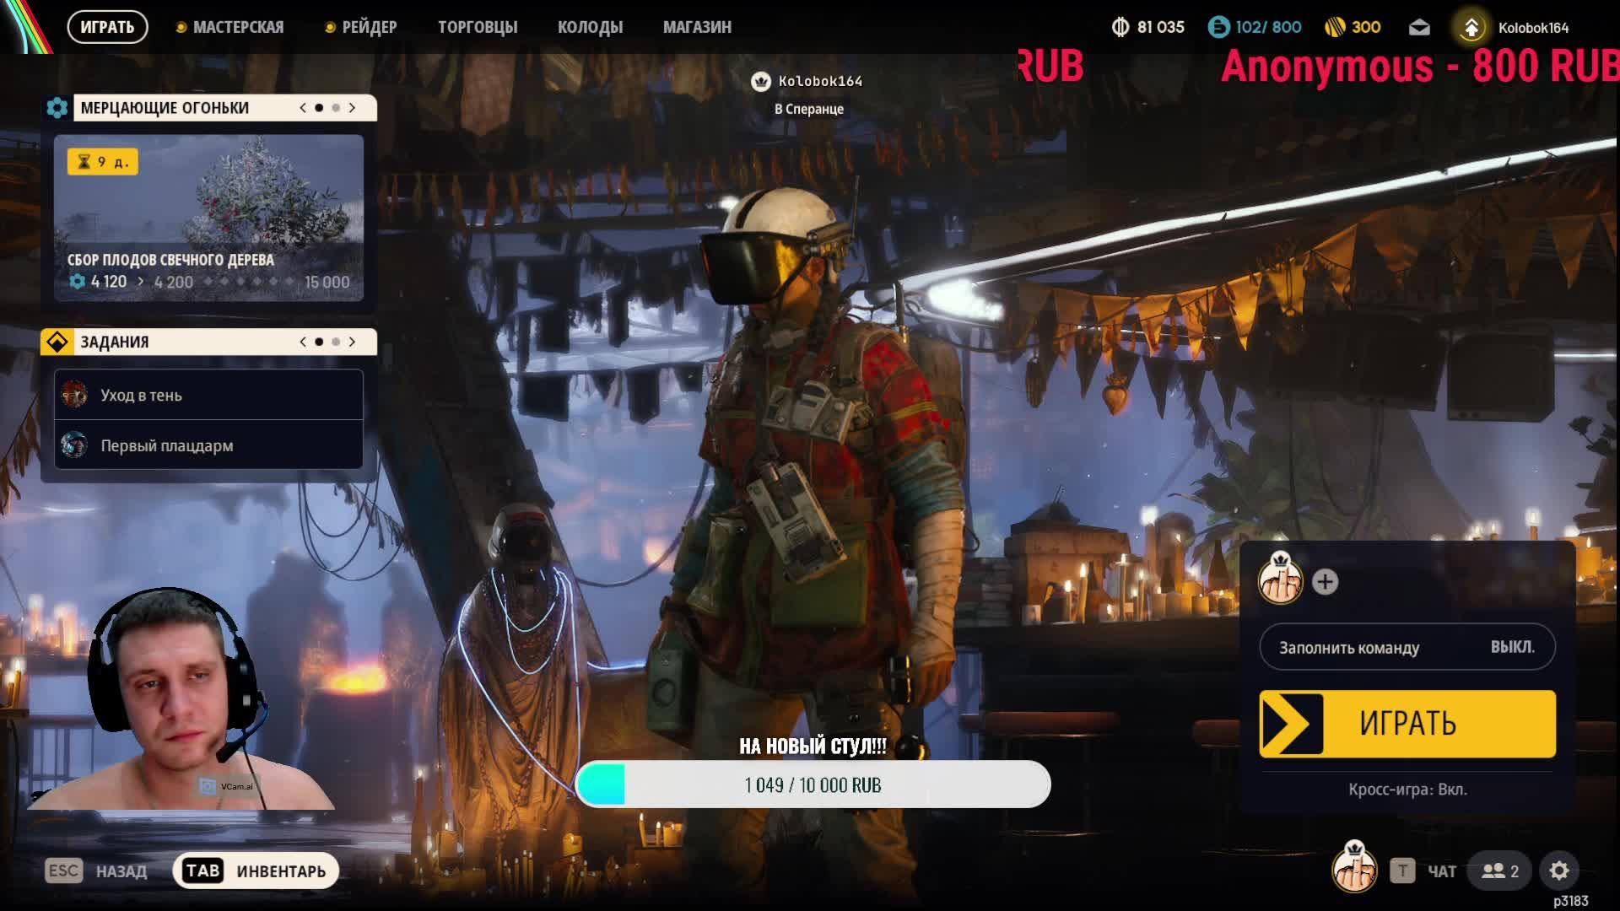Click the yellow diamond tasks icon
Viewport: 1620px width, 911px height.
click(x=57, y=342)
